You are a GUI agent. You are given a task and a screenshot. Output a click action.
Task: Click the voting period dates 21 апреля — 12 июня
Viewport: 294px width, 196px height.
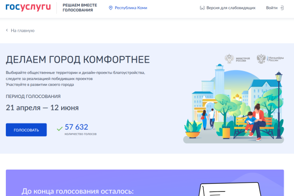[x=42, y=107]
